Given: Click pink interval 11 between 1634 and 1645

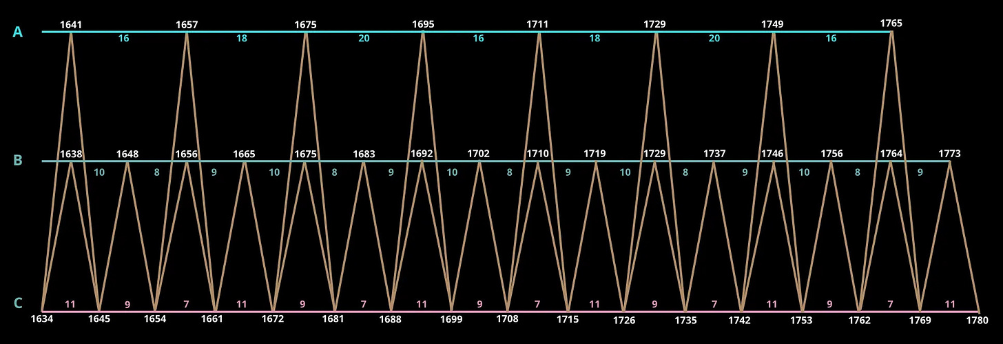Looking at the screenshot, I should [x=70, y=304].
